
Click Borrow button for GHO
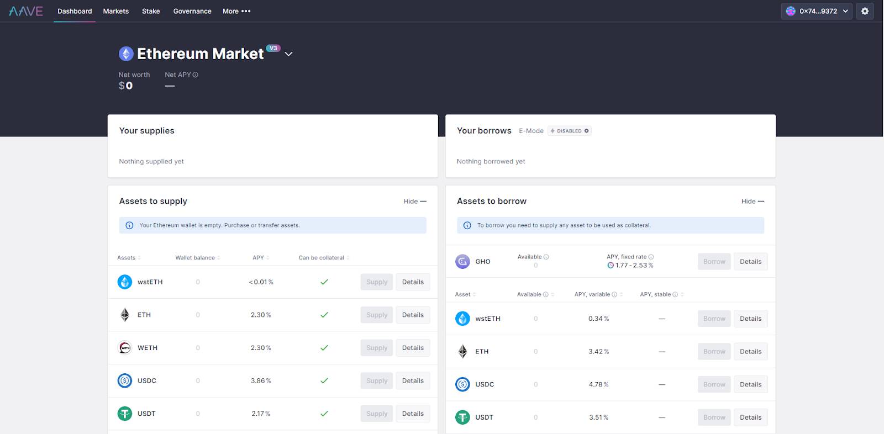[x=714, y=262]
